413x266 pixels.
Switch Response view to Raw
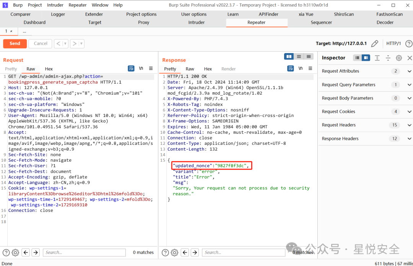click(x=190, y=69)
